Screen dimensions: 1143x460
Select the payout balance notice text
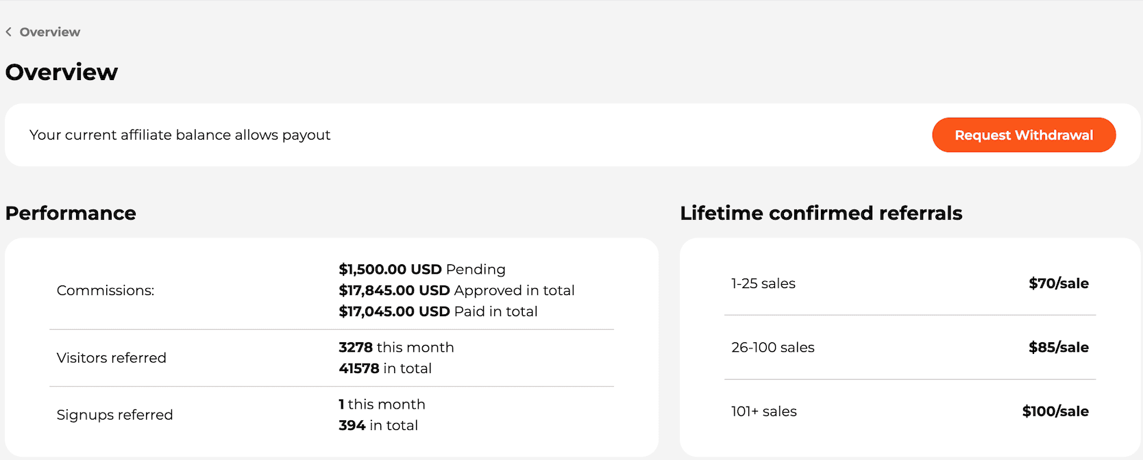[180, 135]
